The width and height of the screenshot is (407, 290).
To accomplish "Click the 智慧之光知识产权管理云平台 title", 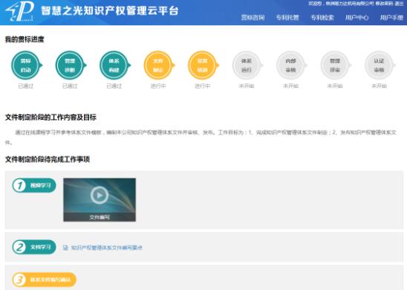I will pyautogui.click(x=109, y=11).
